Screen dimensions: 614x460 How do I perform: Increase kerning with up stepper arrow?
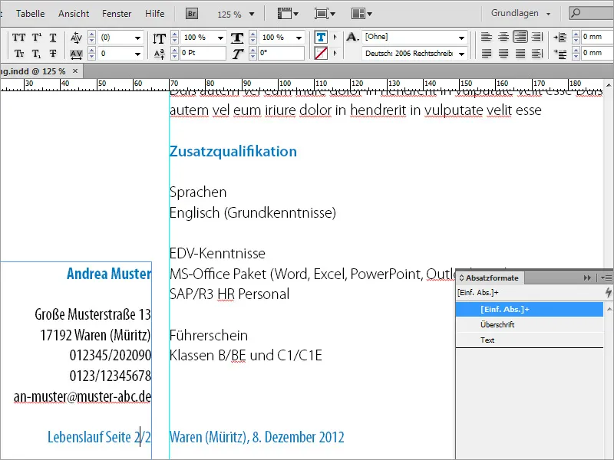coord(91,34)
